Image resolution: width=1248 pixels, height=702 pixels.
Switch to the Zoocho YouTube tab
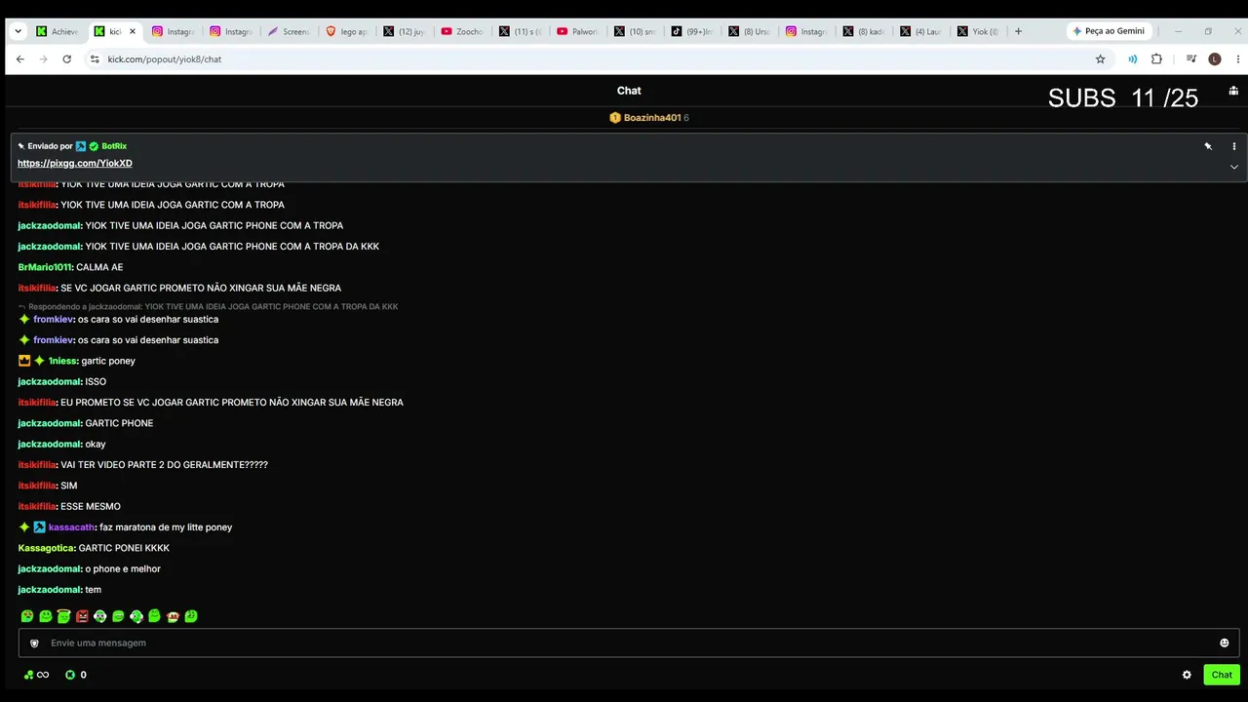pos(461,31)
